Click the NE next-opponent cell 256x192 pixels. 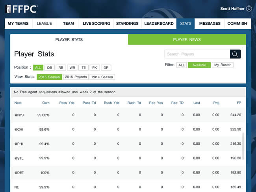click(17, 187)
